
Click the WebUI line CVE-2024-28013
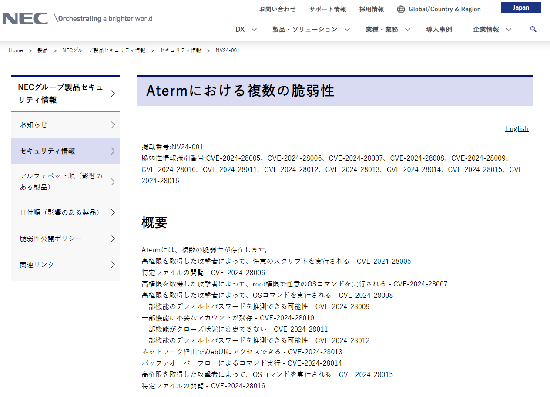242,352
